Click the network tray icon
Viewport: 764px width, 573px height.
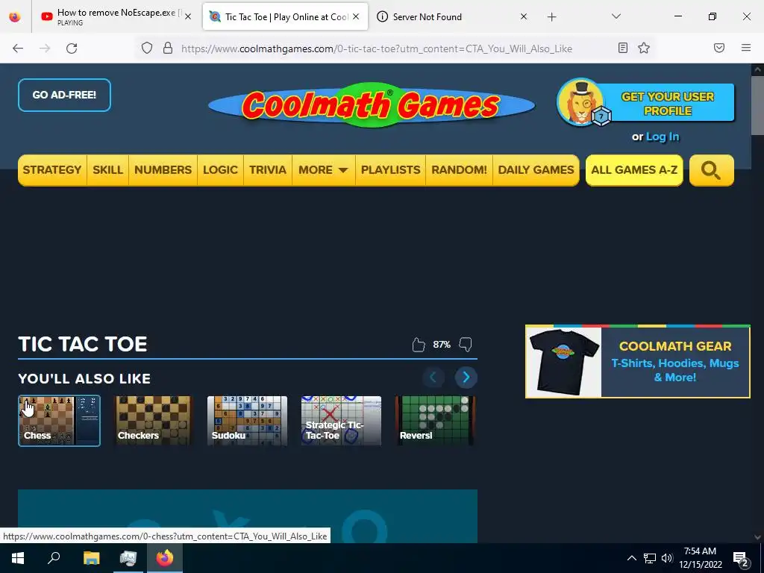click(650, 558)
